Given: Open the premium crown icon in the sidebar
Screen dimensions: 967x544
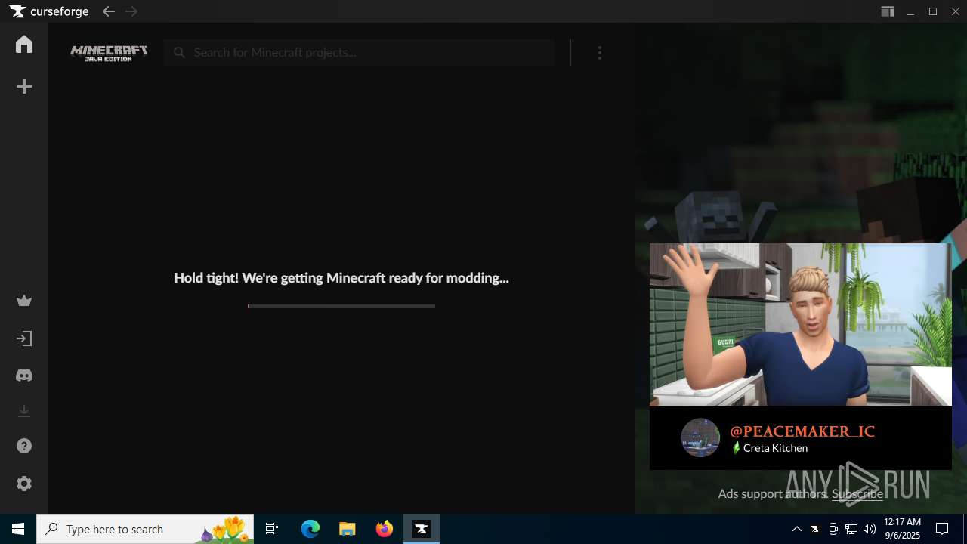Looking at the screenshot, I should coord(24,301).
